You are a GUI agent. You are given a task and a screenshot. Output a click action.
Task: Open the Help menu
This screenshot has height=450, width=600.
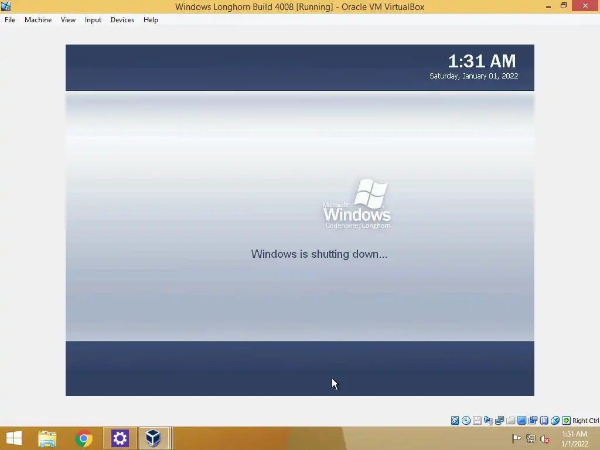[151, 20]
